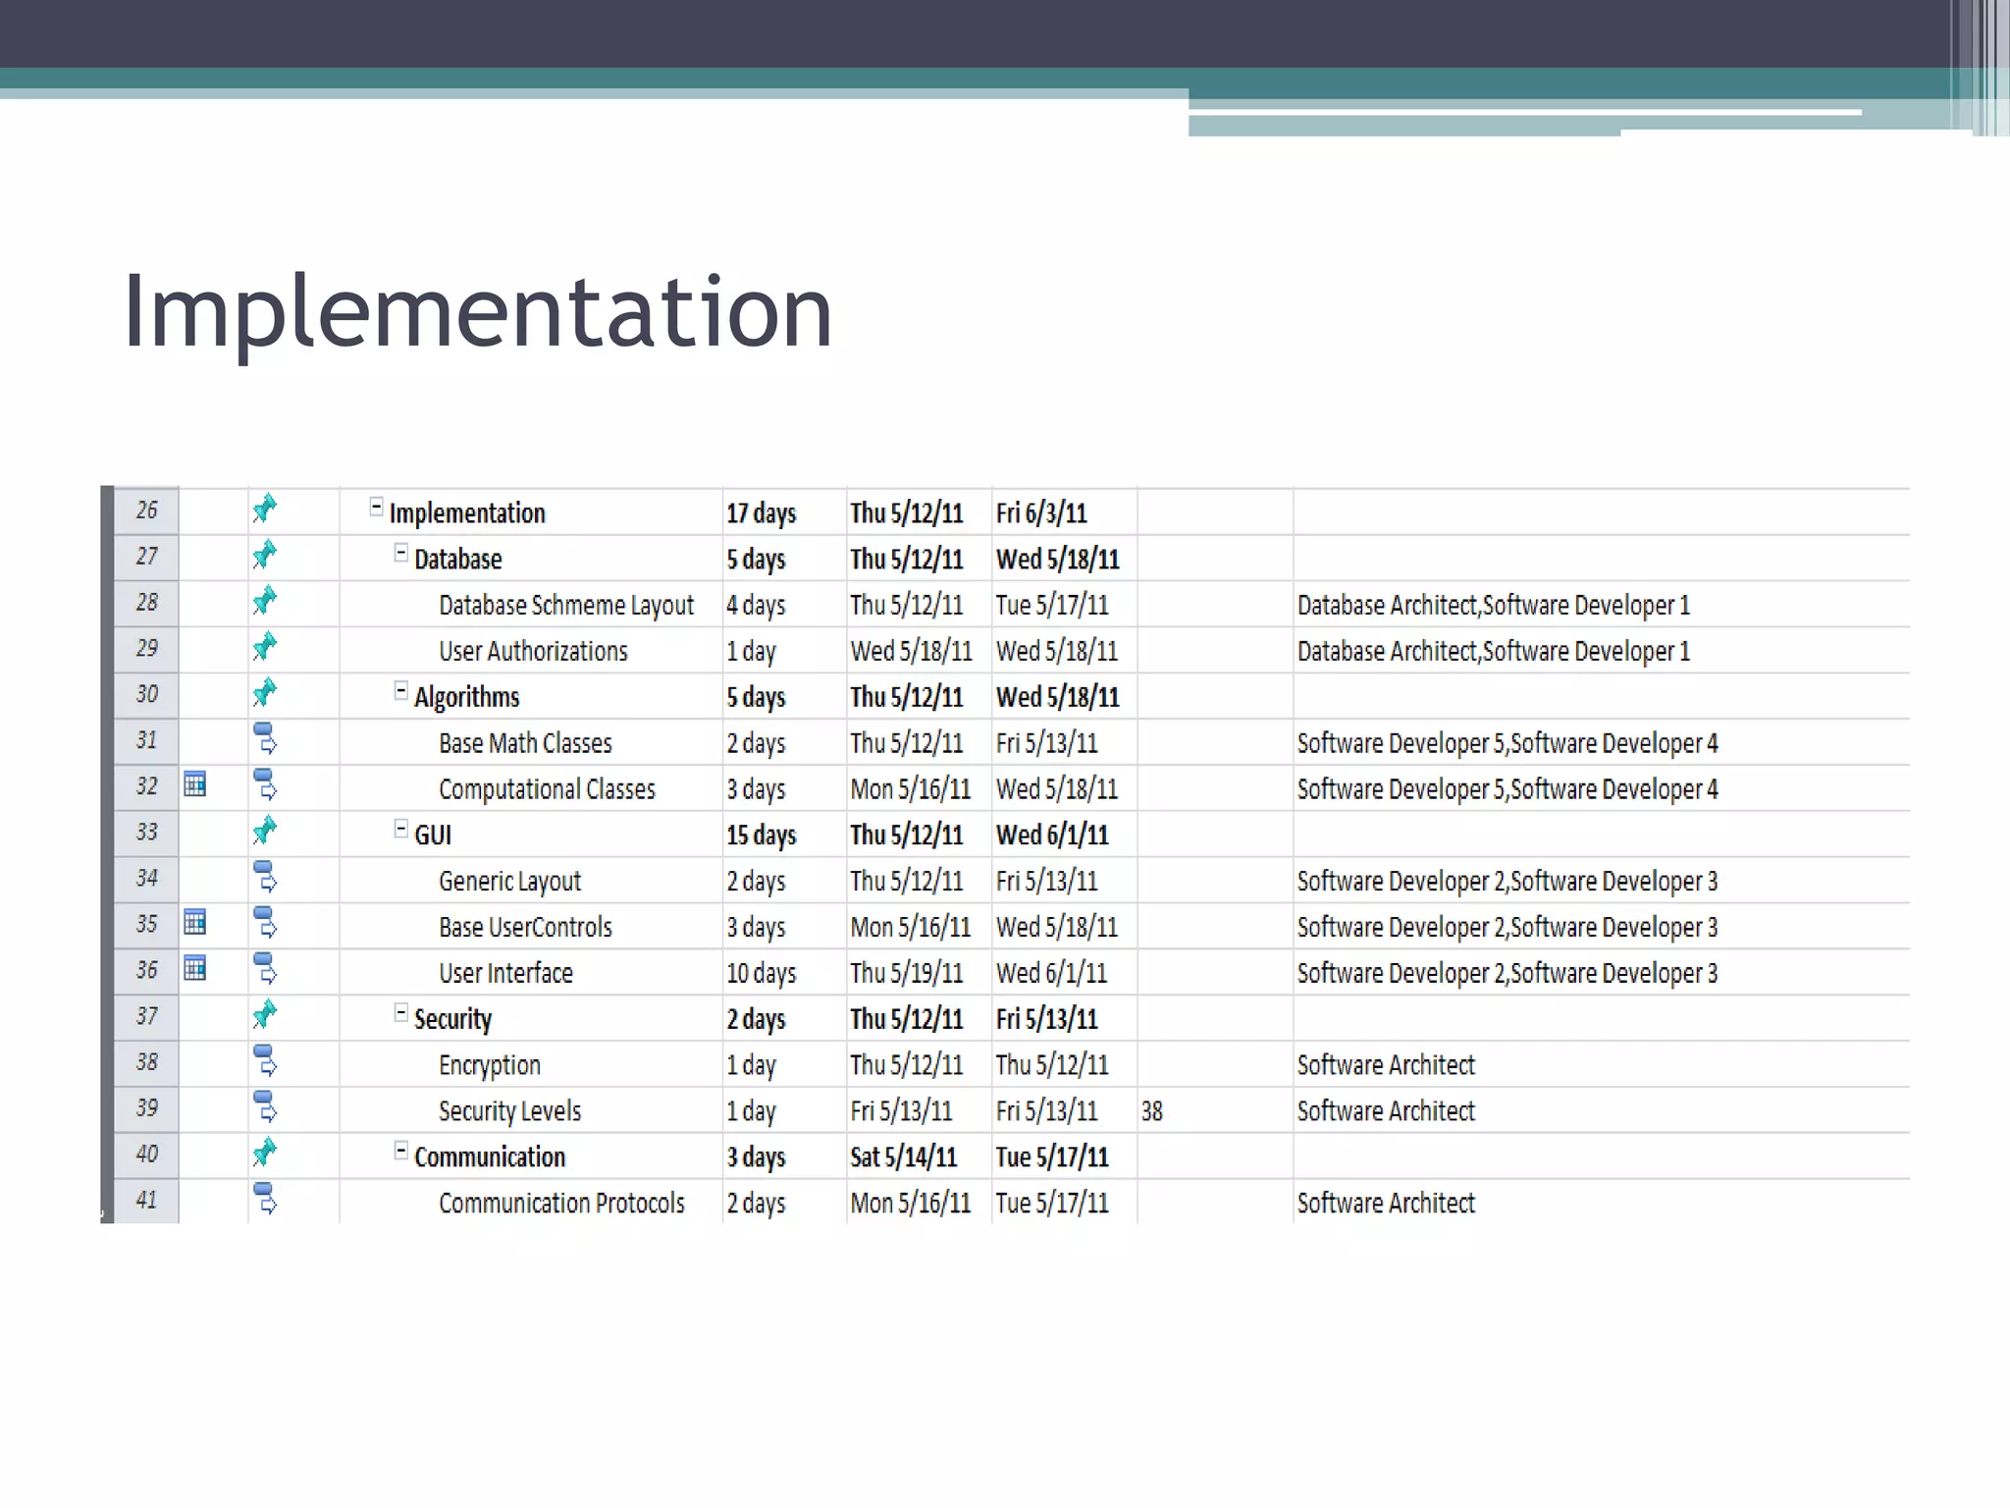Select the Computational Classes task name
Screen dimensions: 2010x1508
click(x=547, y=789)
